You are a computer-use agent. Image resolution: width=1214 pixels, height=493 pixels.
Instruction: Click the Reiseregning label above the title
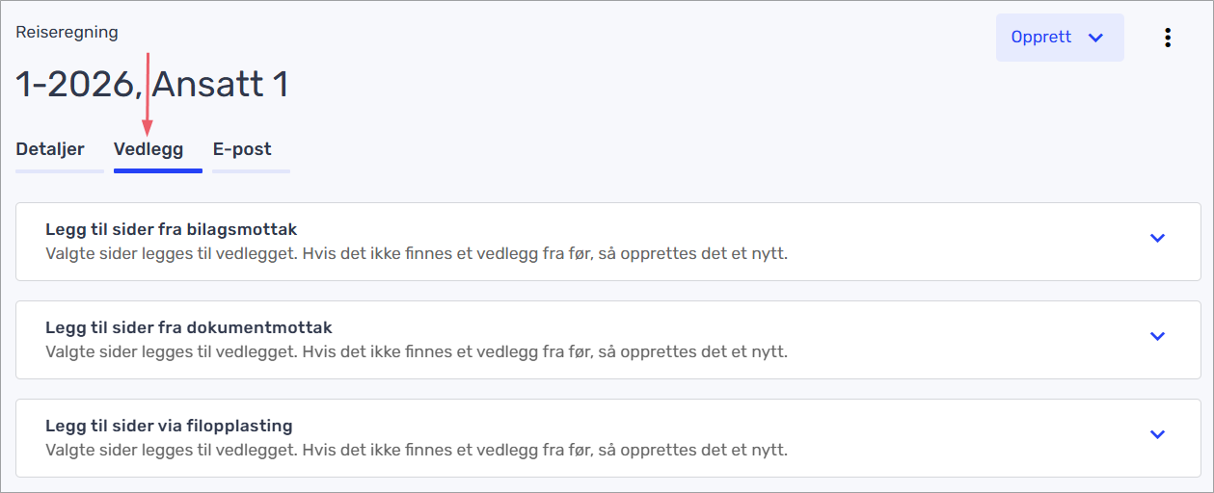click(x=67, y=32)
